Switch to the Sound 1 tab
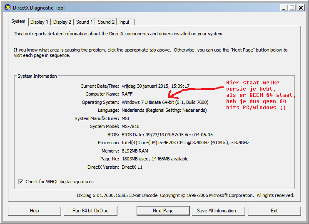Viewport: 309px width, 224px height. pyautogui.click(x=85, y=22)
